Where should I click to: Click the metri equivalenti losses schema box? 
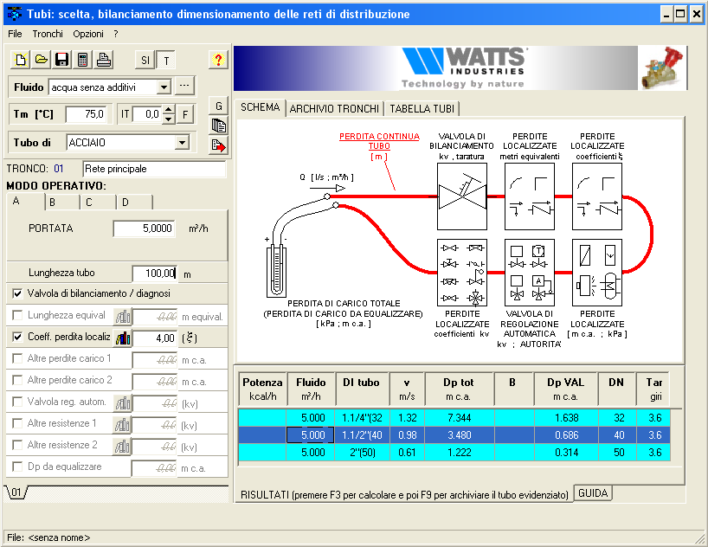point(529,196)
